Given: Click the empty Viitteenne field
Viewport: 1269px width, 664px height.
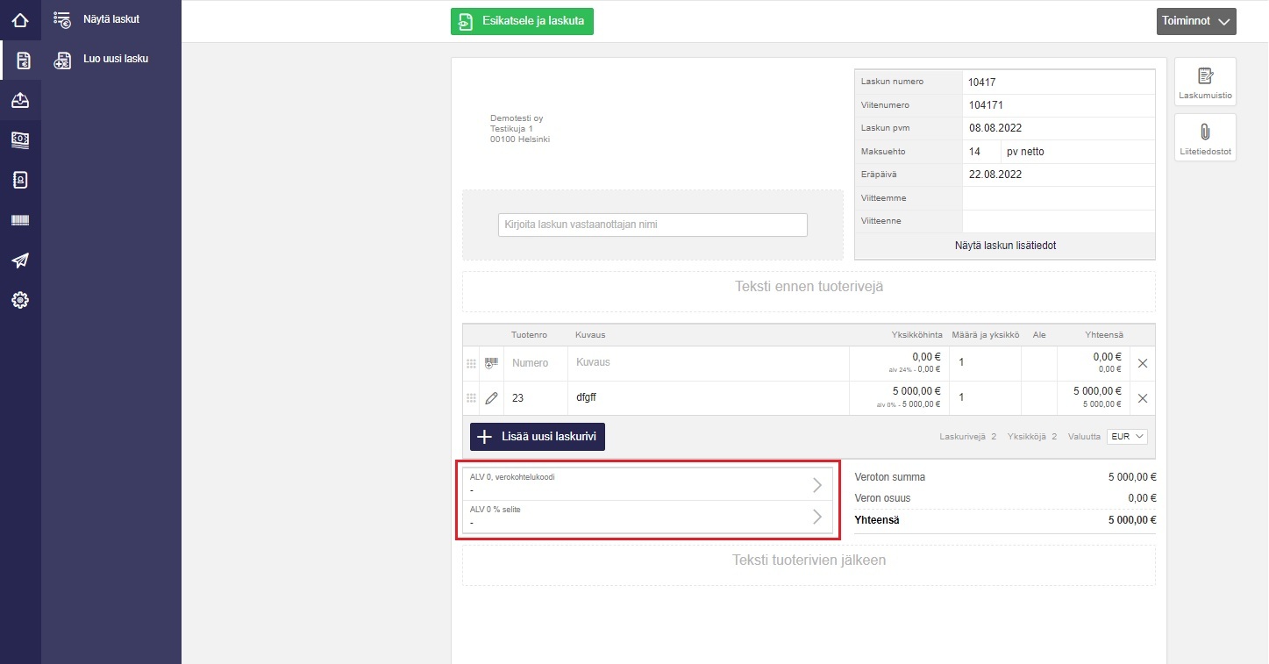Looking at the screenshot, I should (1059, 221).
